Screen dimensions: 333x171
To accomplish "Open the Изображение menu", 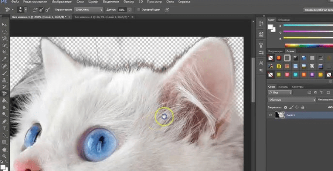I will pos(62,2).
